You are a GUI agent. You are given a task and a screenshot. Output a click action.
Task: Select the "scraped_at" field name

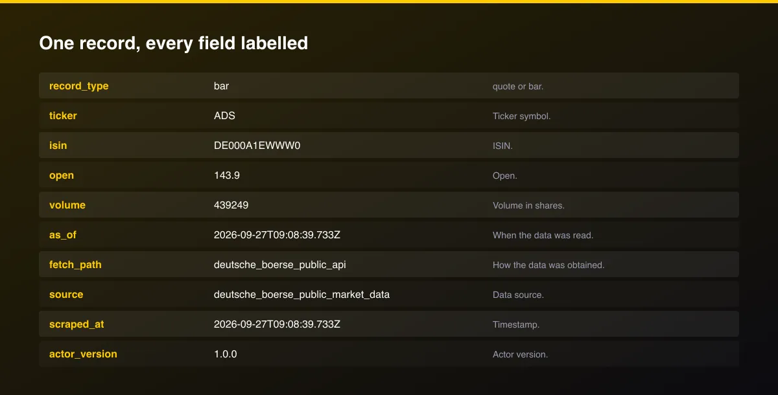(x=77, y=324)
